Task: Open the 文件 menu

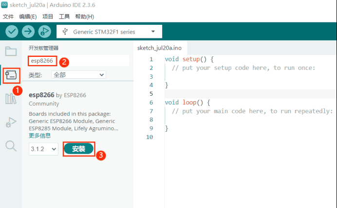Action: coord(8,16)
